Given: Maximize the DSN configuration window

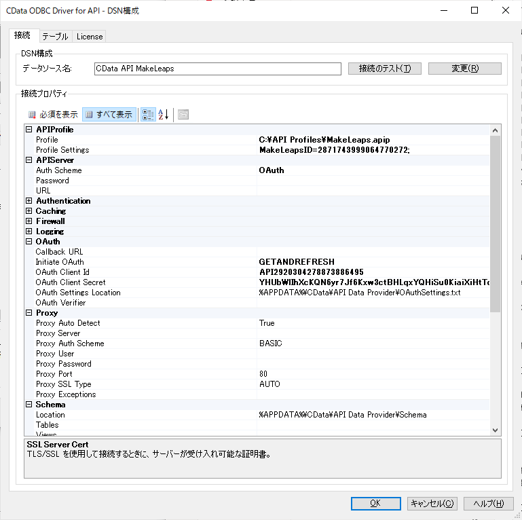Looking at the screenshot, I should [474, 10].
